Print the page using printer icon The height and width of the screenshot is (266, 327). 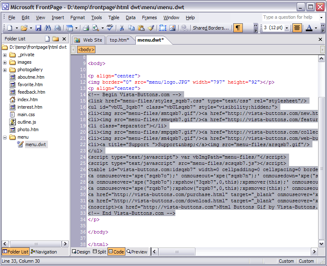click(86, 28)
